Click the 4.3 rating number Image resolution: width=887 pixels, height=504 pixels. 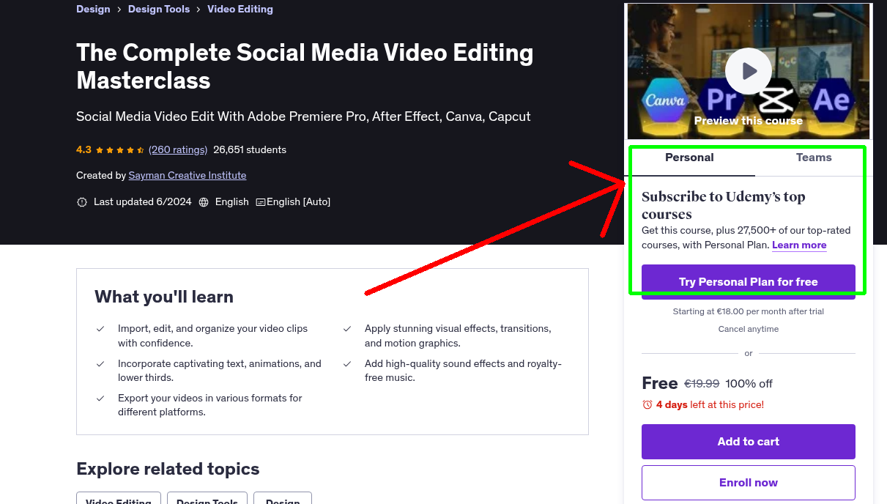point(83,149)
